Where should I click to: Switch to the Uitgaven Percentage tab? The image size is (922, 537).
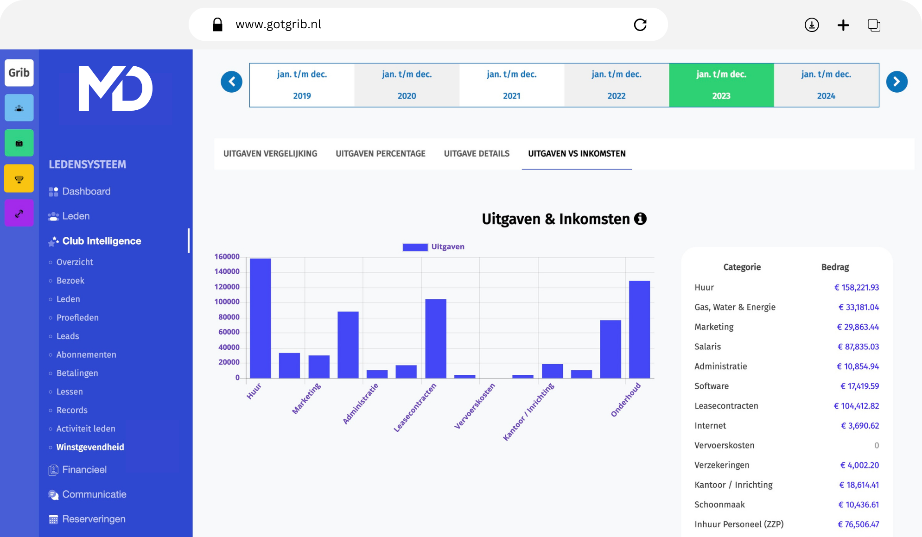point(381,153)
